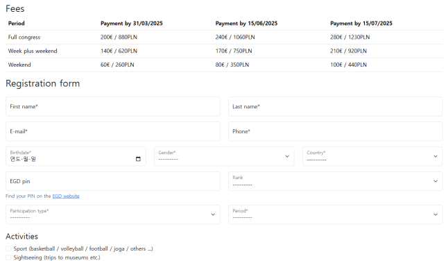
Task: Click the Gender dropdown chevron
Action: point(287,156)
